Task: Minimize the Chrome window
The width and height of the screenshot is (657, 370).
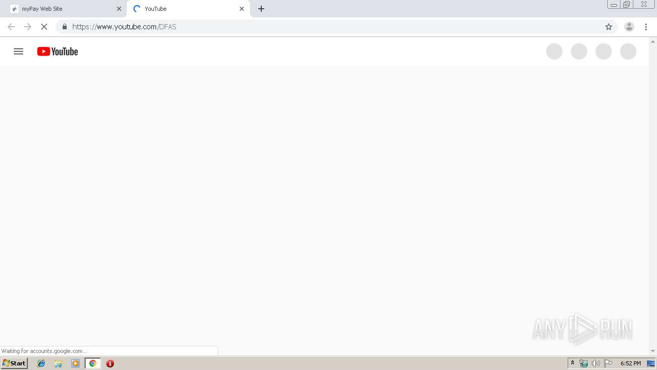Action: coord(614,5)
